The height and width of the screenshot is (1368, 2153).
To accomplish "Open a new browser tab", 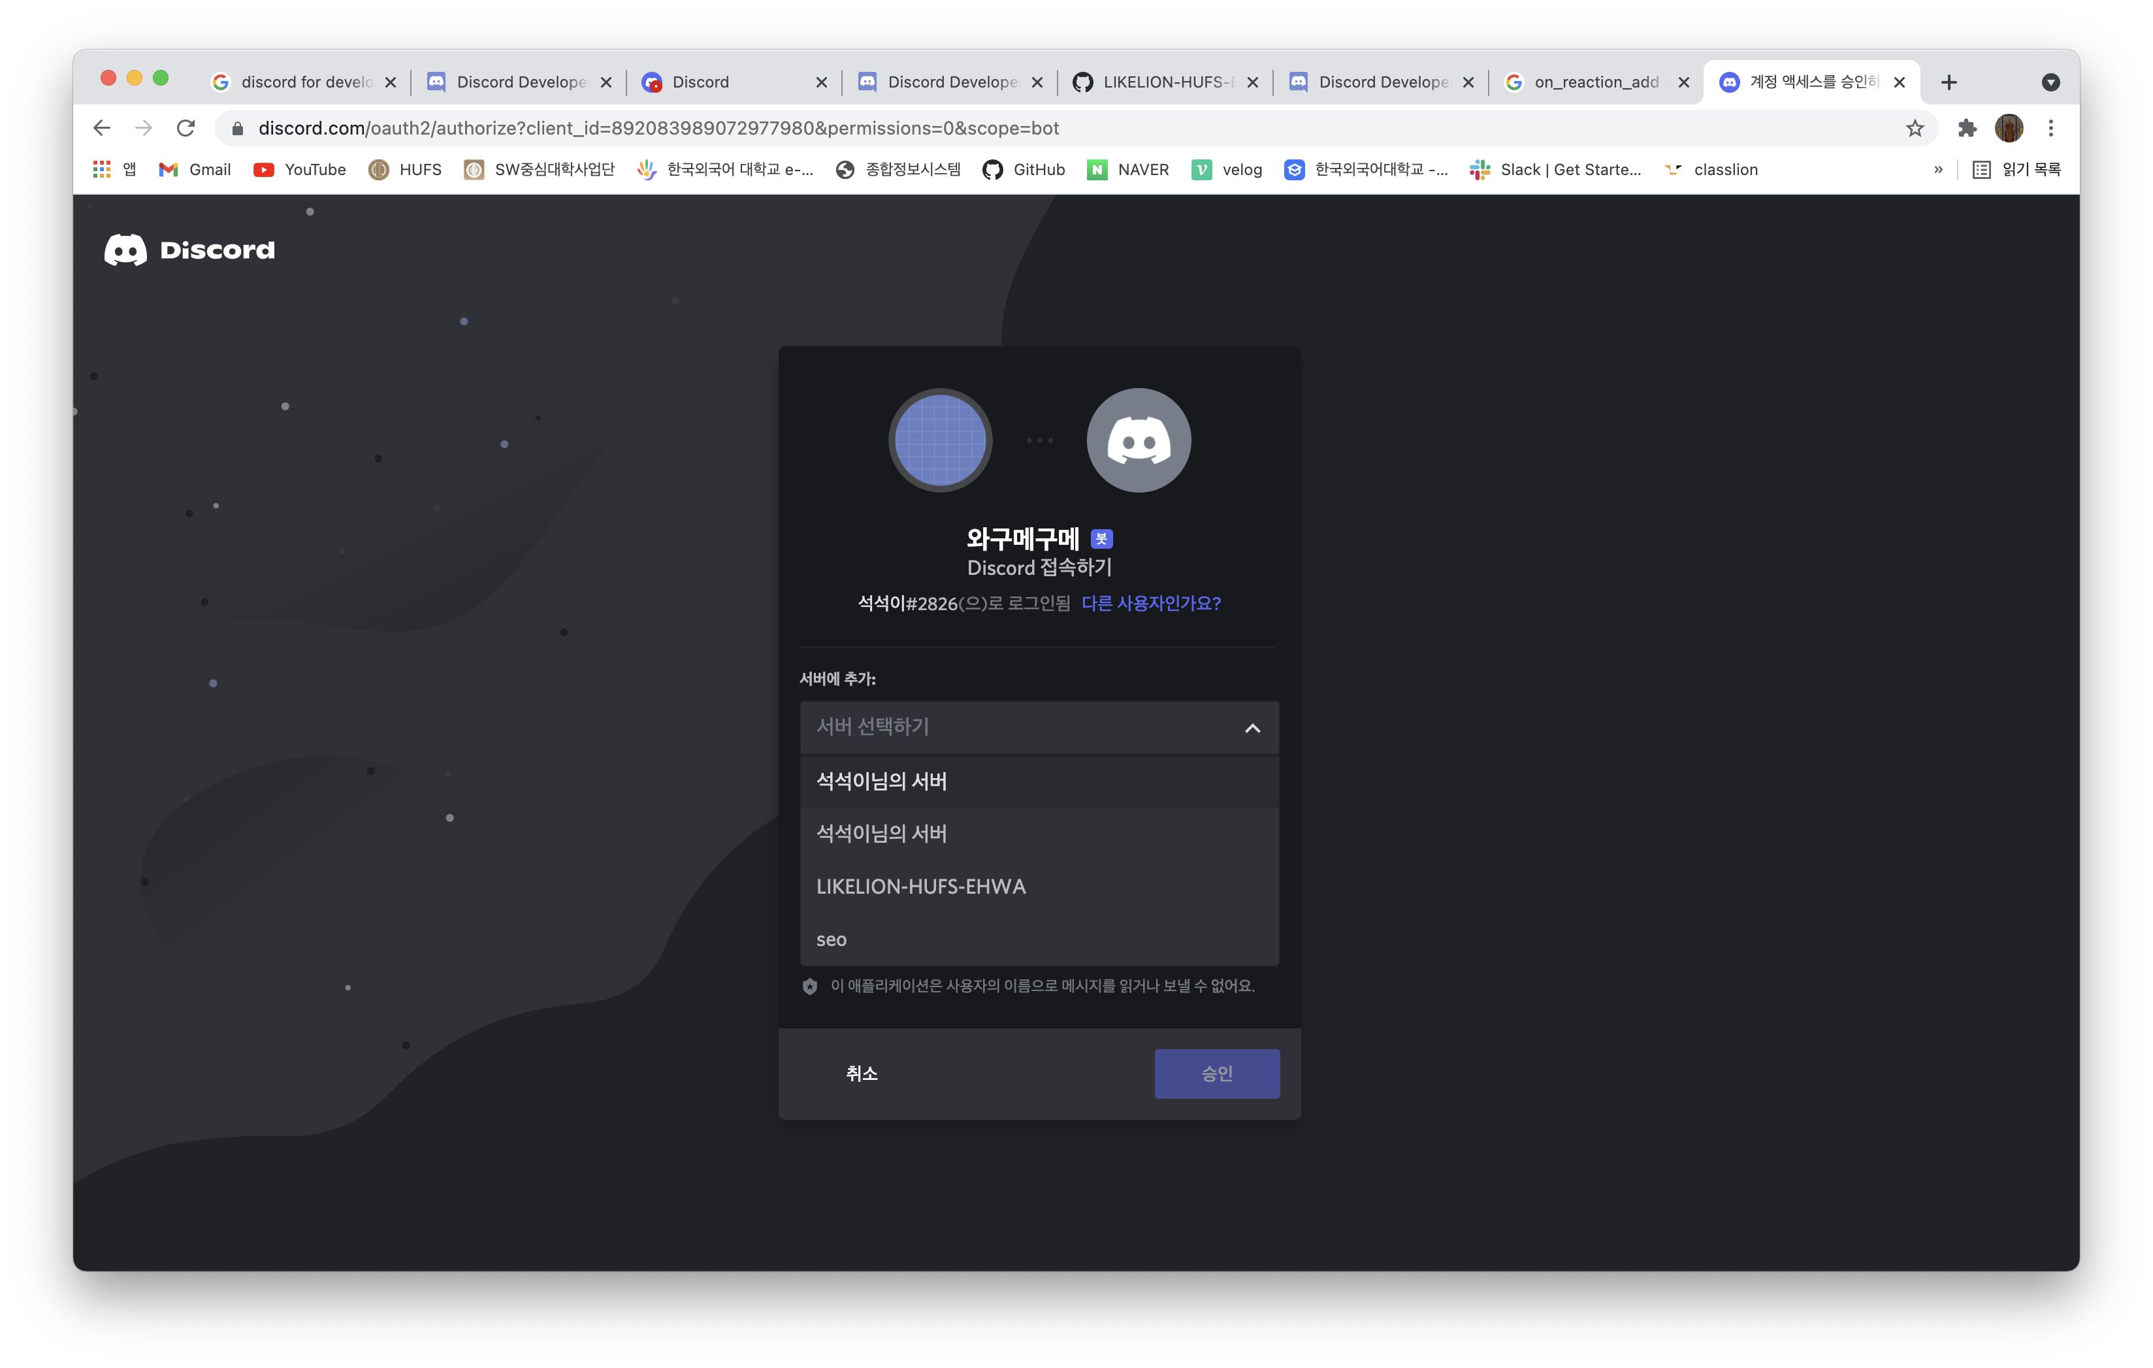I will tap(1949, 82).
